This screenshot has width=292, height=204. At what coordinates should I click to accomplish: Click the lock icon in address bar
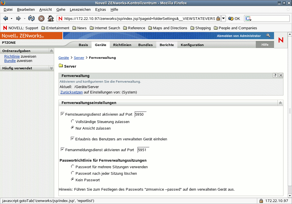(218, 18)
